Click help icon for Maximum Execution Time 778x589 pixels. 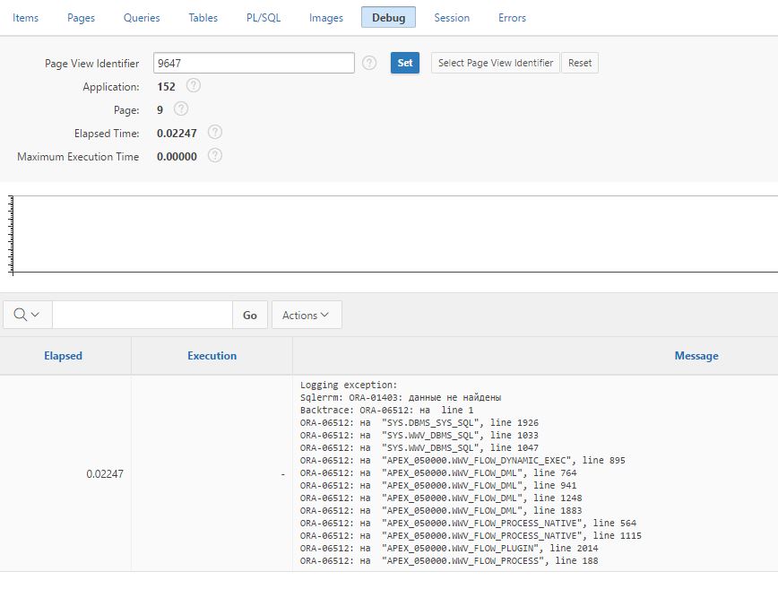[215, 156]
